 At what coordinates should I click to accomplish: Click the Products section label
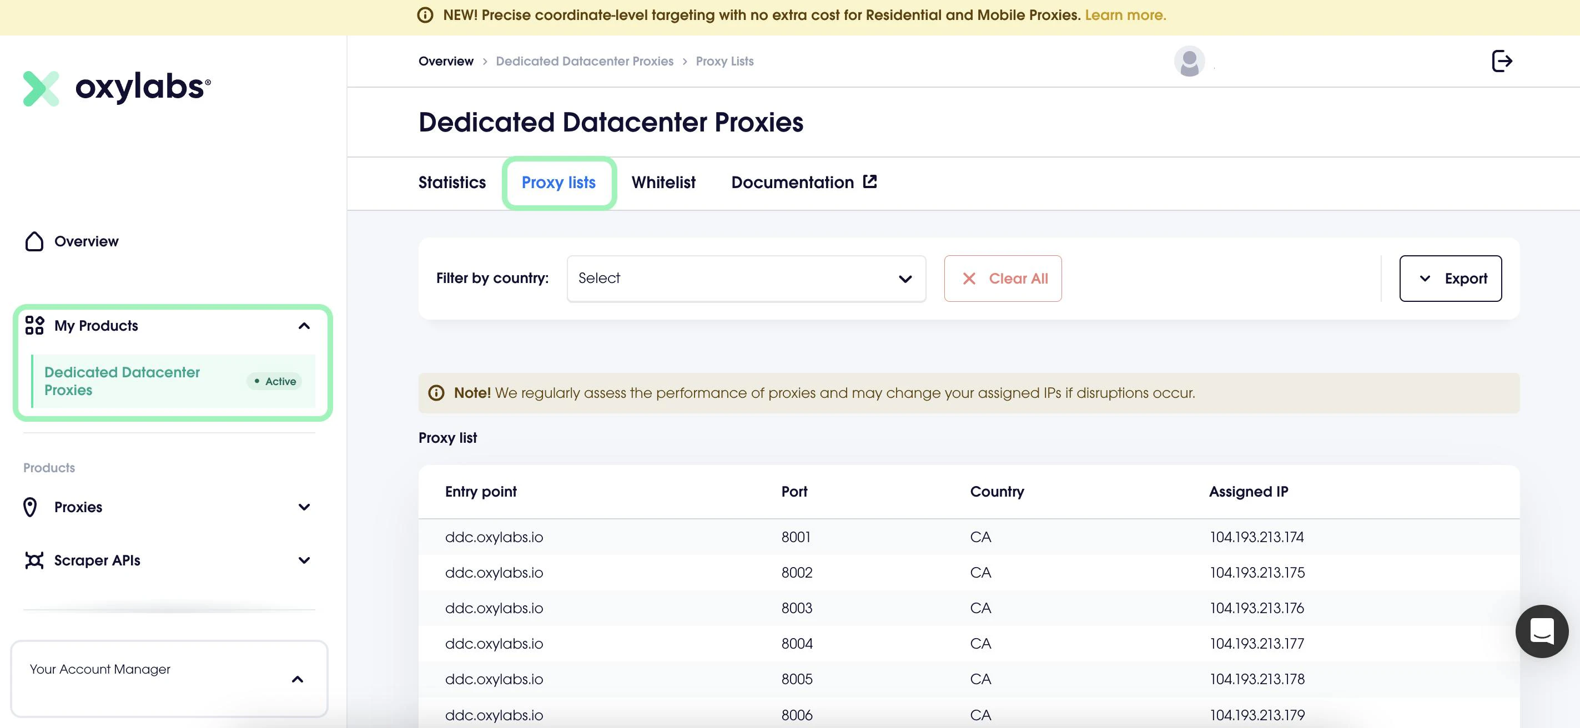click(49, 468)
